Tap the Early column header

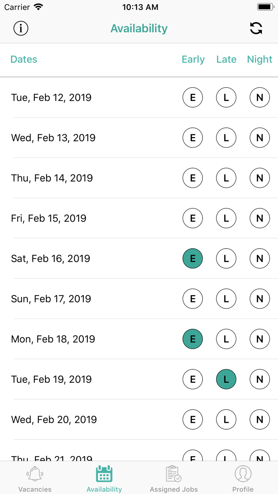193,60
